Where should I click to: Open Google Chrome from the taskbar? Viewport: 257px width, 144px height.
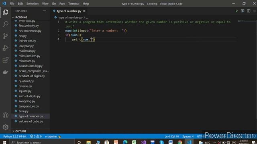[180, 142]
